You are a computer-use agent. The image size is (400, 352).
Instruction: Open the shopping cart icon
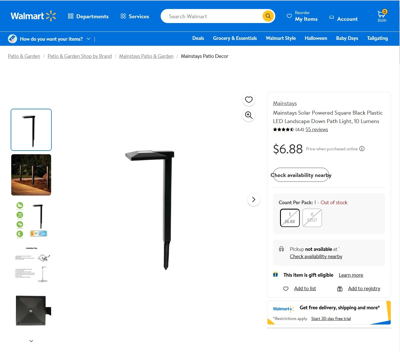382,16
